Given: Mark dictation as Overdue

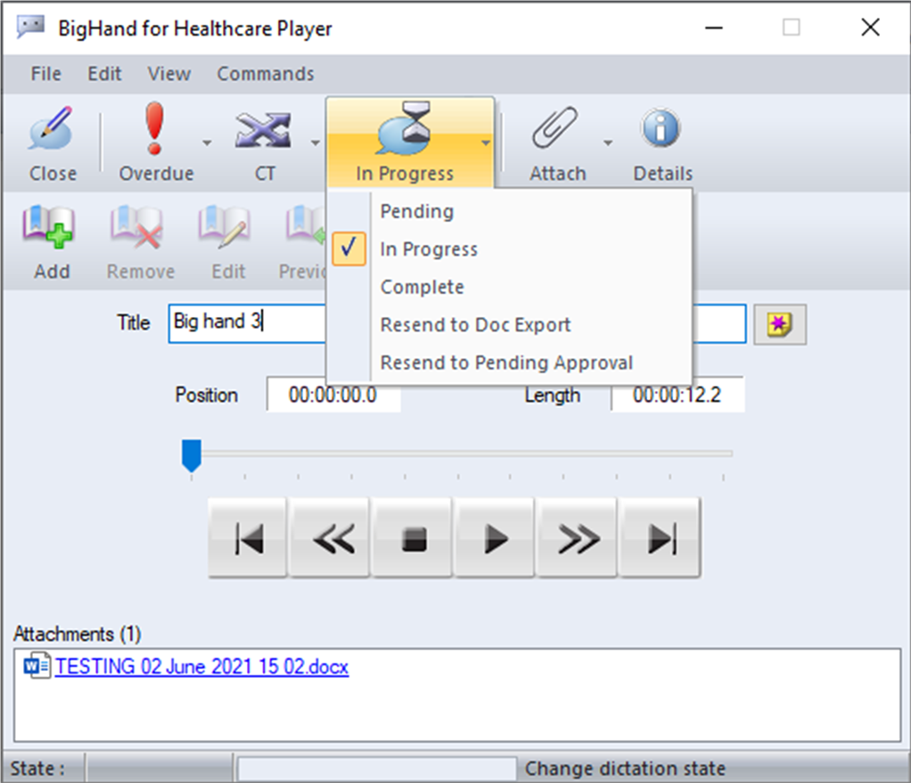Looking at the screenshot, I should 154,129.
